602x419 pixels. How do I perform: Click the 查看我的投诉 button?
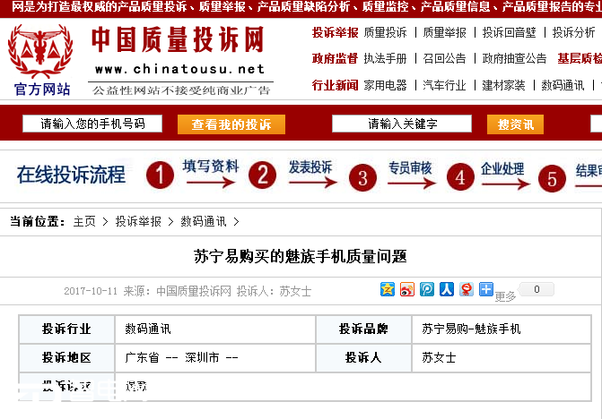[x=231, y=124]
